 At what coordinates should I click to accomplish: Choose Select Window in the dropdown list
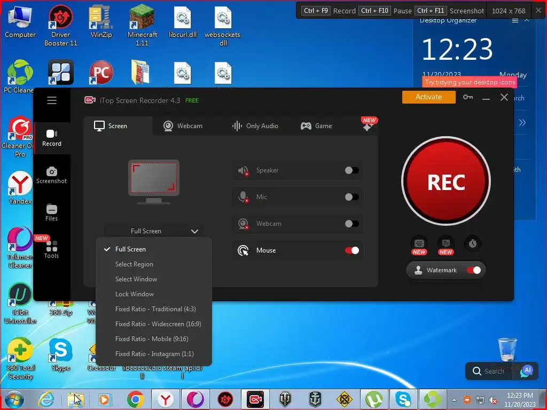pos(154,279)
